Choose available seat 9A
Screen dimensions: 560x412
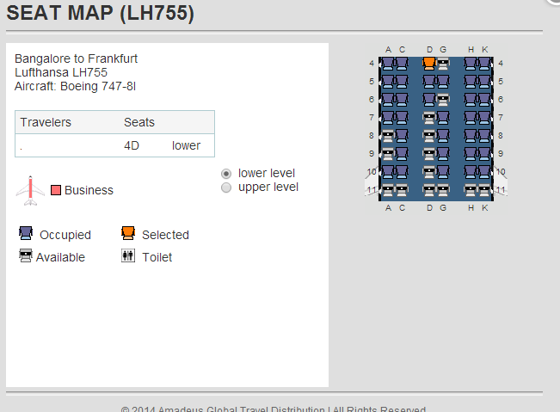click(388, 153)
